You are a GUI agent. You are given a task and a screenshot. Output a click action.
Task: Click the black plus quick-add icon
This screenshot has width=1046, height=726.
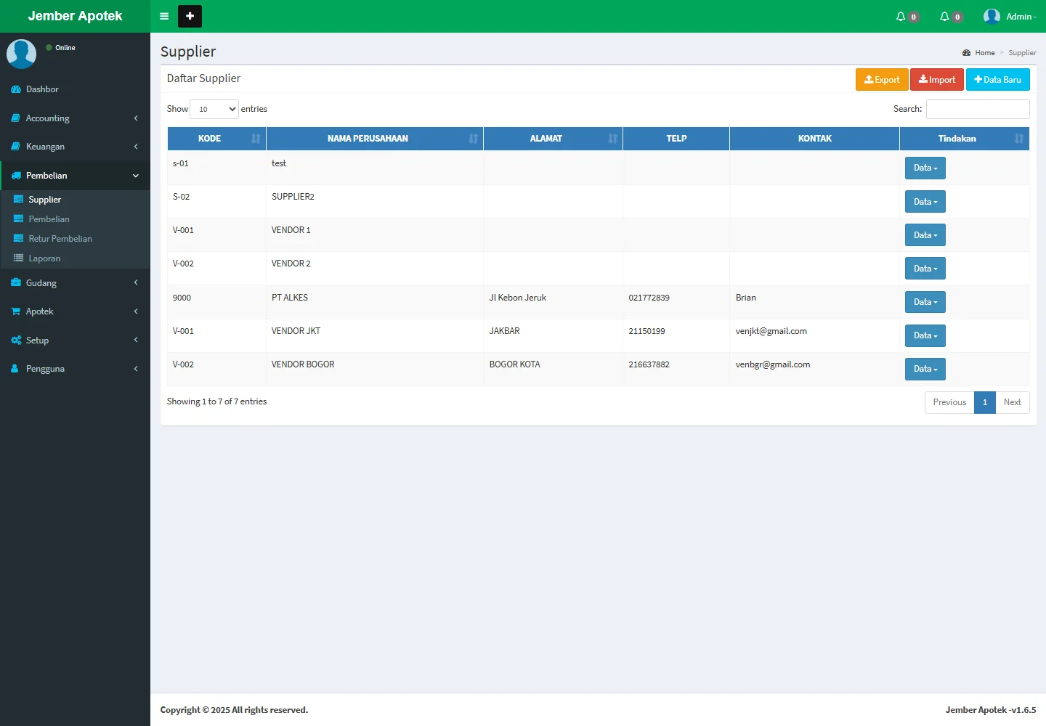(x=190, y=16)
